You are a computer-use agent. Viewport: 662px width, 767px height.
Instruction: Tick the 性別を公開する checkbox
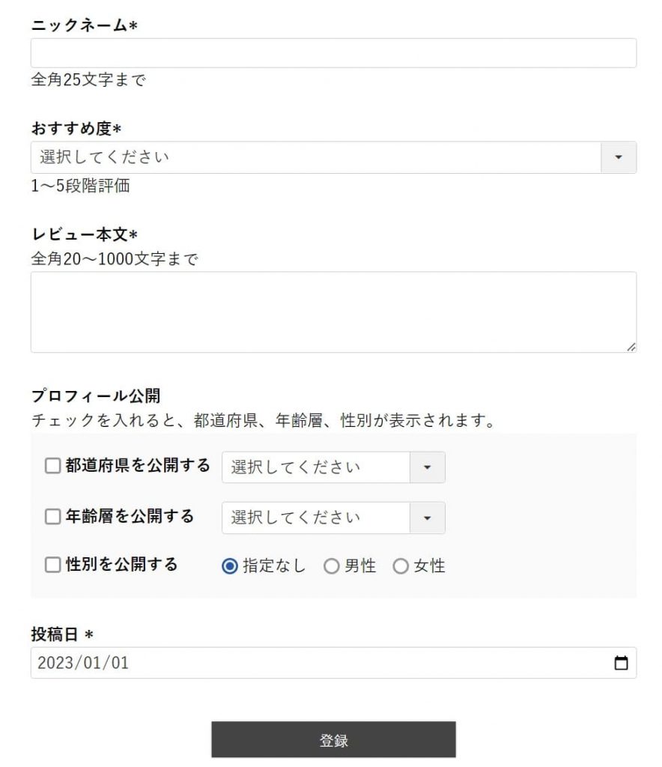point(53,565)
